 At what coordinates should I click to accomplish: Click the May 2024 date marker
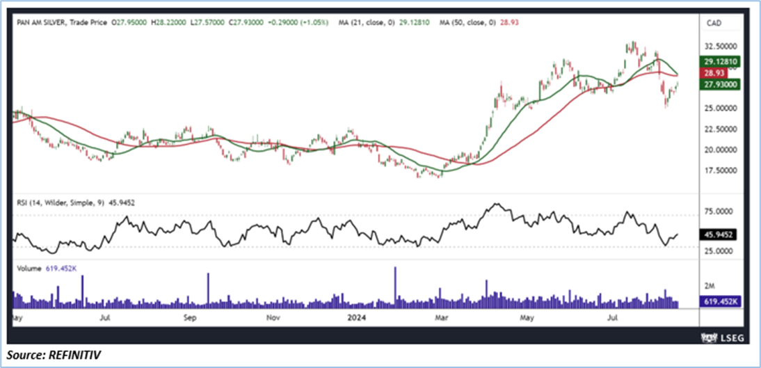[x=527, y=319]
